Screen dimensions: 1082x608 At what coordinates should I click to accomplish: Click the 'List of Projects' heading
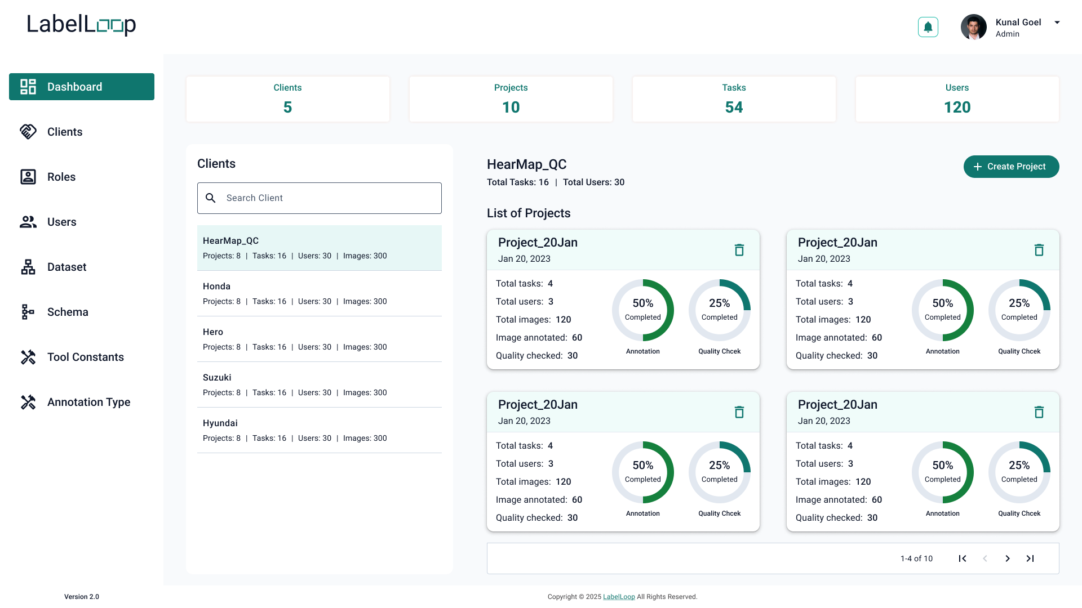click(529, 213)
